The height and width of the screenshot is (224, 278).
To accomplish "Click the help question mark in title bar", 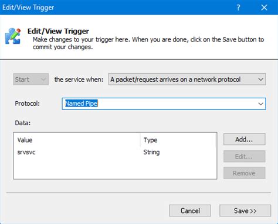I will (x=238, y=8).
